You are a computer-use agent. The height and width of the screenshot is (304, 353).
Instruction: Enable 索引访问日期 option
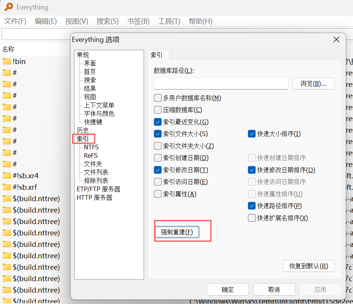158,182
